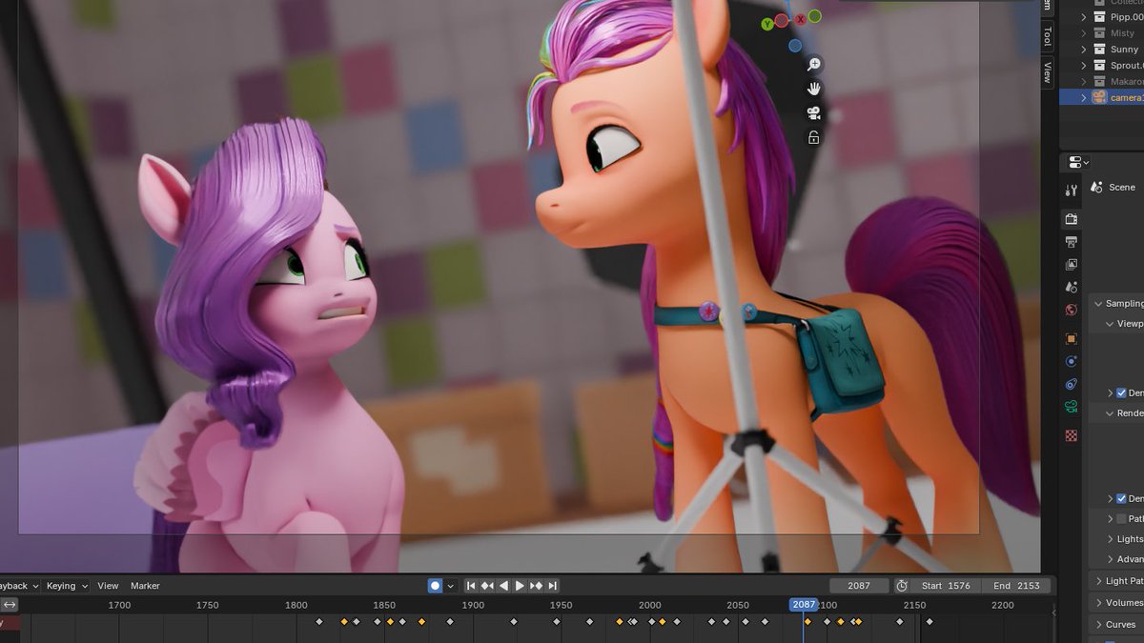
Task: Open the auto keyframing options dropdown
Action: [450, 586]
